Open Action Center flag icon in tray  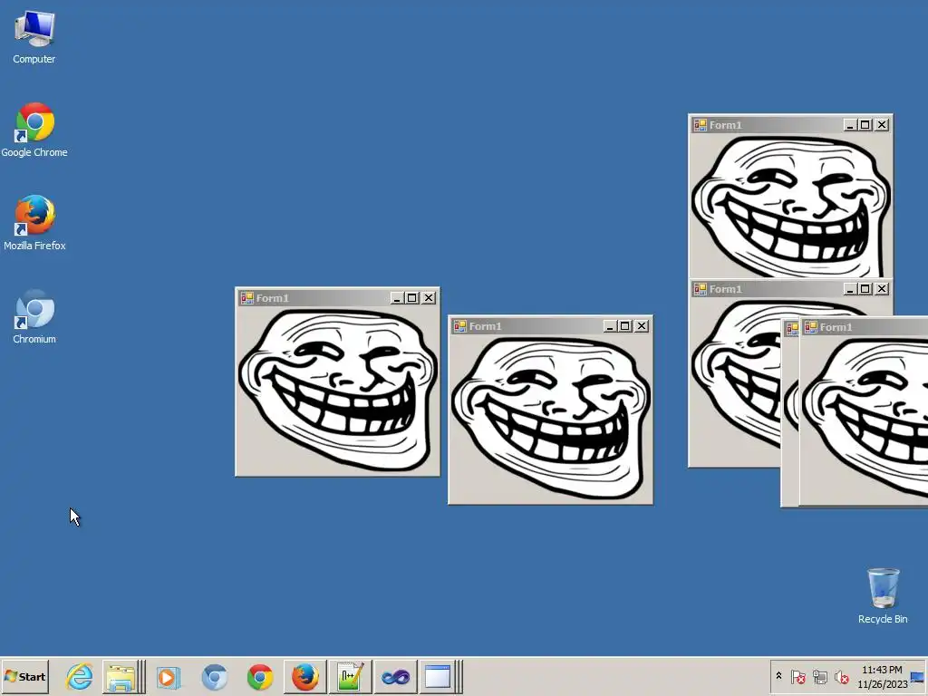pos(797,676)
